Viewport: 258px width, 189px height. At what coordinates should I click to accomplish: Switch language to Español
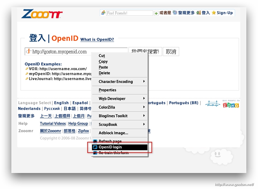(x=80, y=103)
